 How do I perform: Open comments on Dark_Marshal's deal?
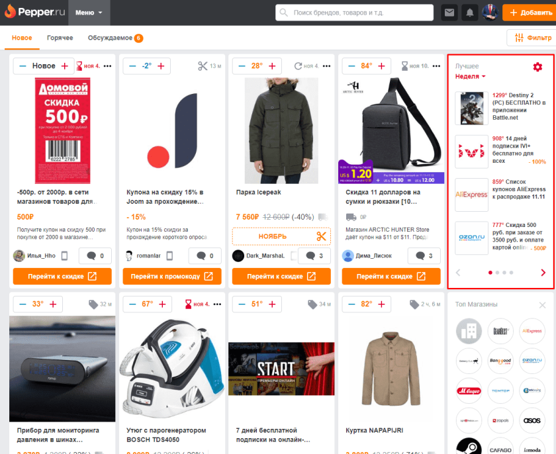(314, 256)
